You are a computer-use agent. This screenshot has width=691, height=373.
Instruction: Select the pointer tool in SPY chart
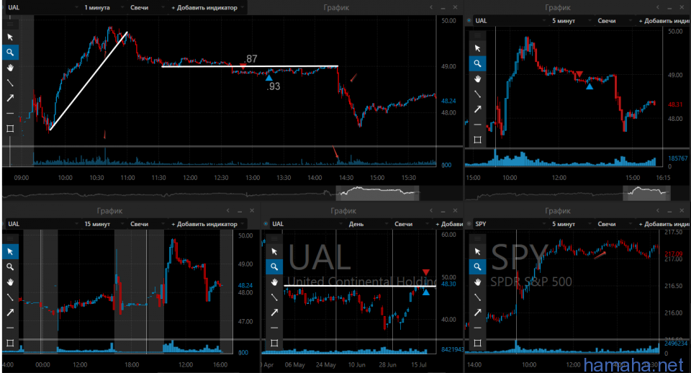coord(477,252)
